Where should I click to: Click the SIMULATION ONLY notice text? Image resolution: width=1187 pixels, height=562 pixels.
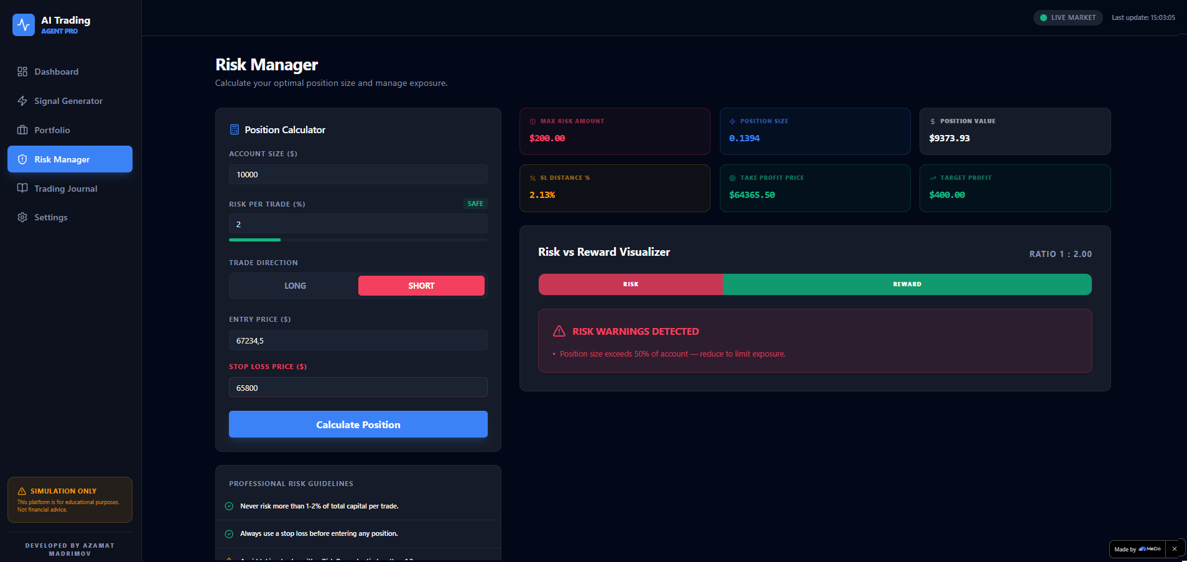pos(63,491)
